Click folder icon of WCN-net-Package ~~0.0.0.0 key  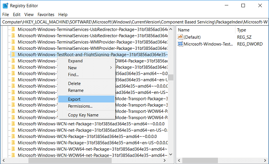tap(14, 124)
